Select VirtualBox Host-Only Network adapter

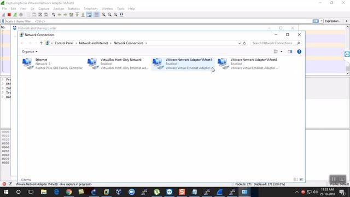click(118, 64)
